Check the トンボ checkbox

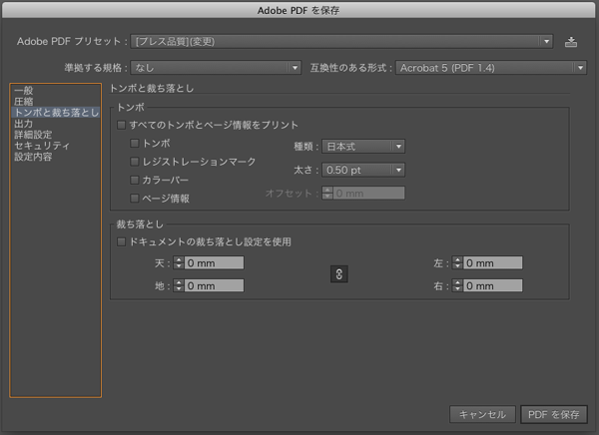click(135, 144)
